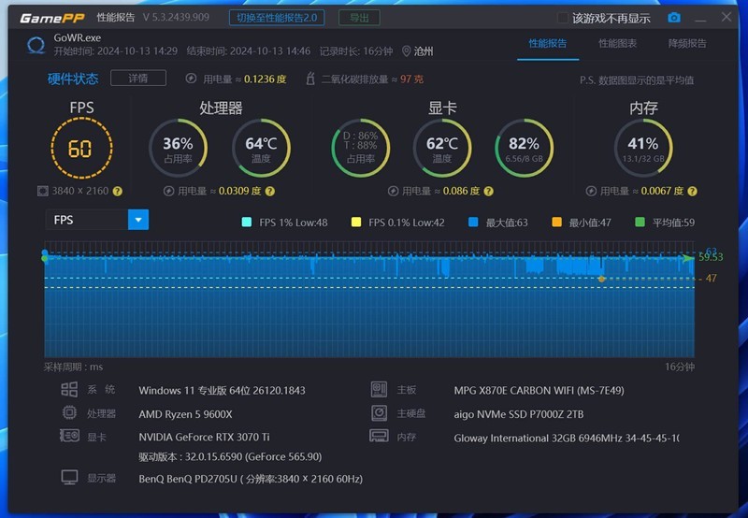Click the graphics card icon beside 显卡
The width and height of the screenshot is (748, 518).
tap(69, 436)
